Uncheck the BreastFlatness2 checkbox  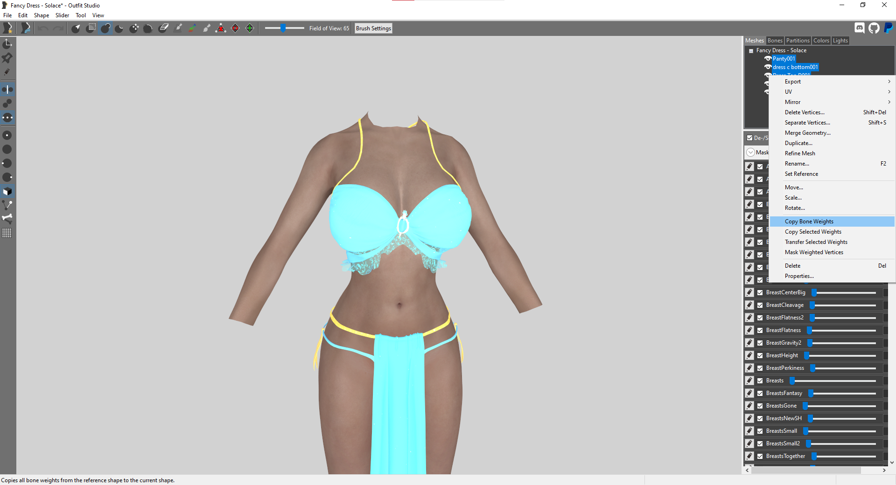(x=760, y=318)
